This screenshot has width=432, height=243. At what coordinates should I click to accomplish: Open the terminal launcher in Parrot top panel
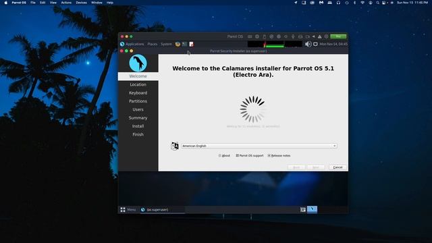[x=184, y=44]
